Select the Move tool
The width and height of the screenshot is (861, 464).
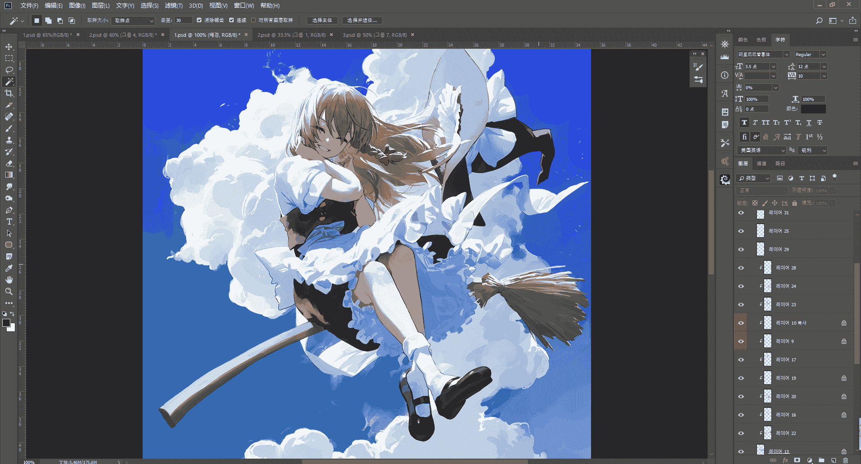pos(9,47)
